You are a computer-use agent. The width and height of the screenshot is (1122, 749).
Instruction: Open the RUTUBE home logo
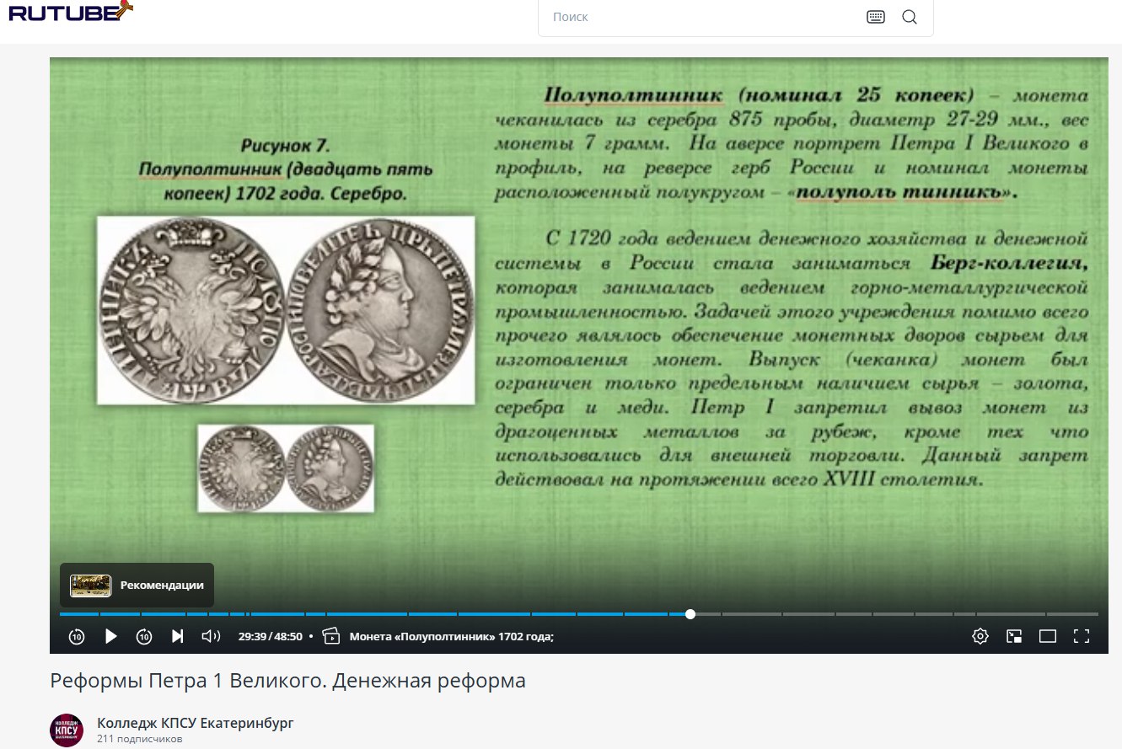pos(70,12)
